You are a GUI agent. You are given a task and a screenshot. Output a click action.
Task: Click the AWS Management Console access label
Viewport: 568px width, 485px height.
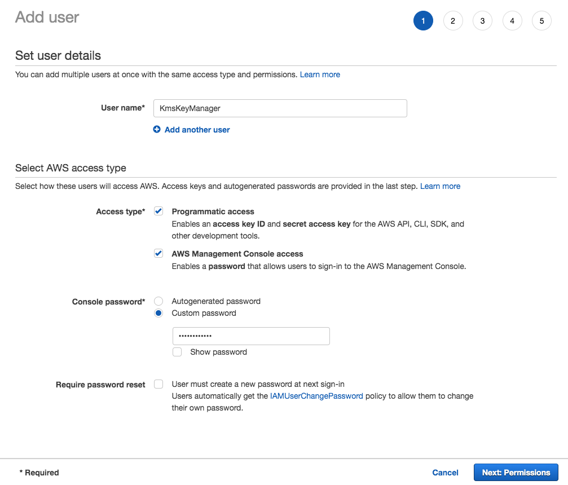pos(237,254)
